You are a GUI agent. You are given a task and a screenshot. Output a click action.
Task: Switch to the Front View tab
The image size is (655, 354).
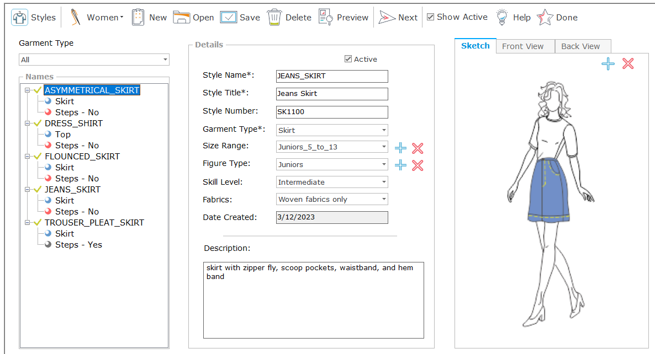[x=522, y=46]
